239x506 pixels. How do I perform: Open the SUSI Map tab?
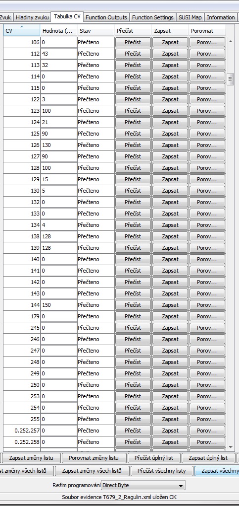pyautogui.click(x=190, y=17)
